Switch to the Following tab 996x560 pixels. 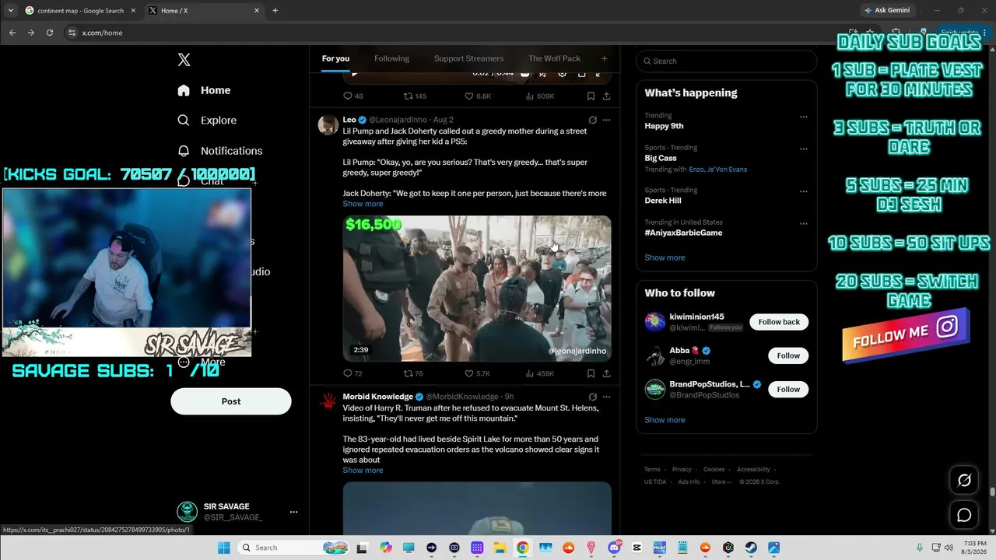391,58
